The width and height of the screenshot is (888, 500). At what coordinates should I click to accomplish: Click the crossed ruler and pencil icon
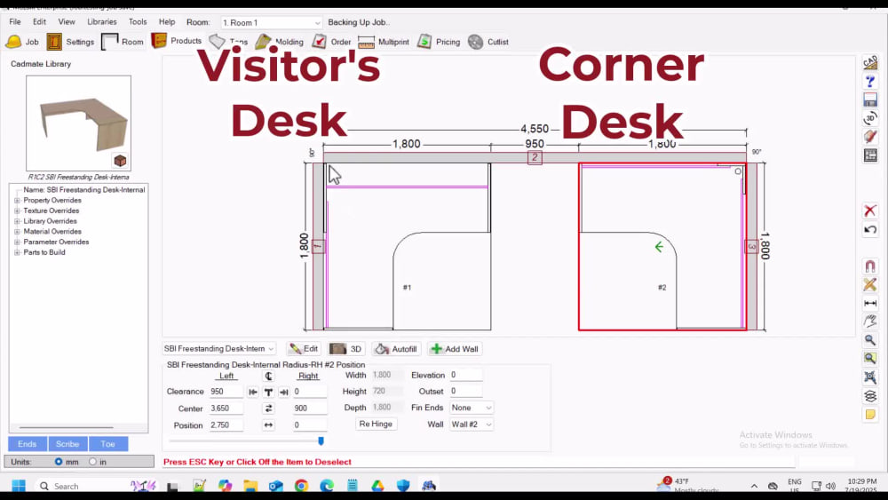[x=870, y=284]
